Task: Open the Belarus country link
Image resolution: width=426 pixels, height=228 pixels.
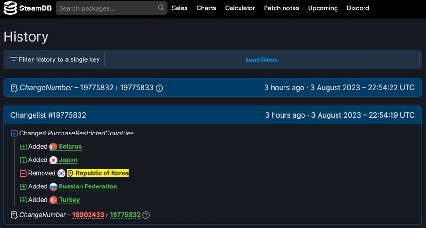Action: point(71,146)
